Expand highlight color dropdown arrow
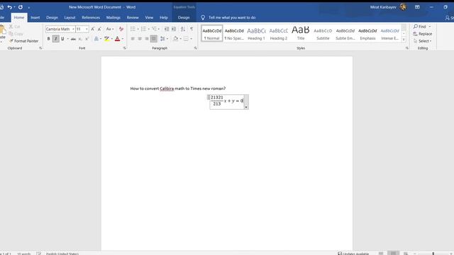Screen dimensions: 454x255 112,39
